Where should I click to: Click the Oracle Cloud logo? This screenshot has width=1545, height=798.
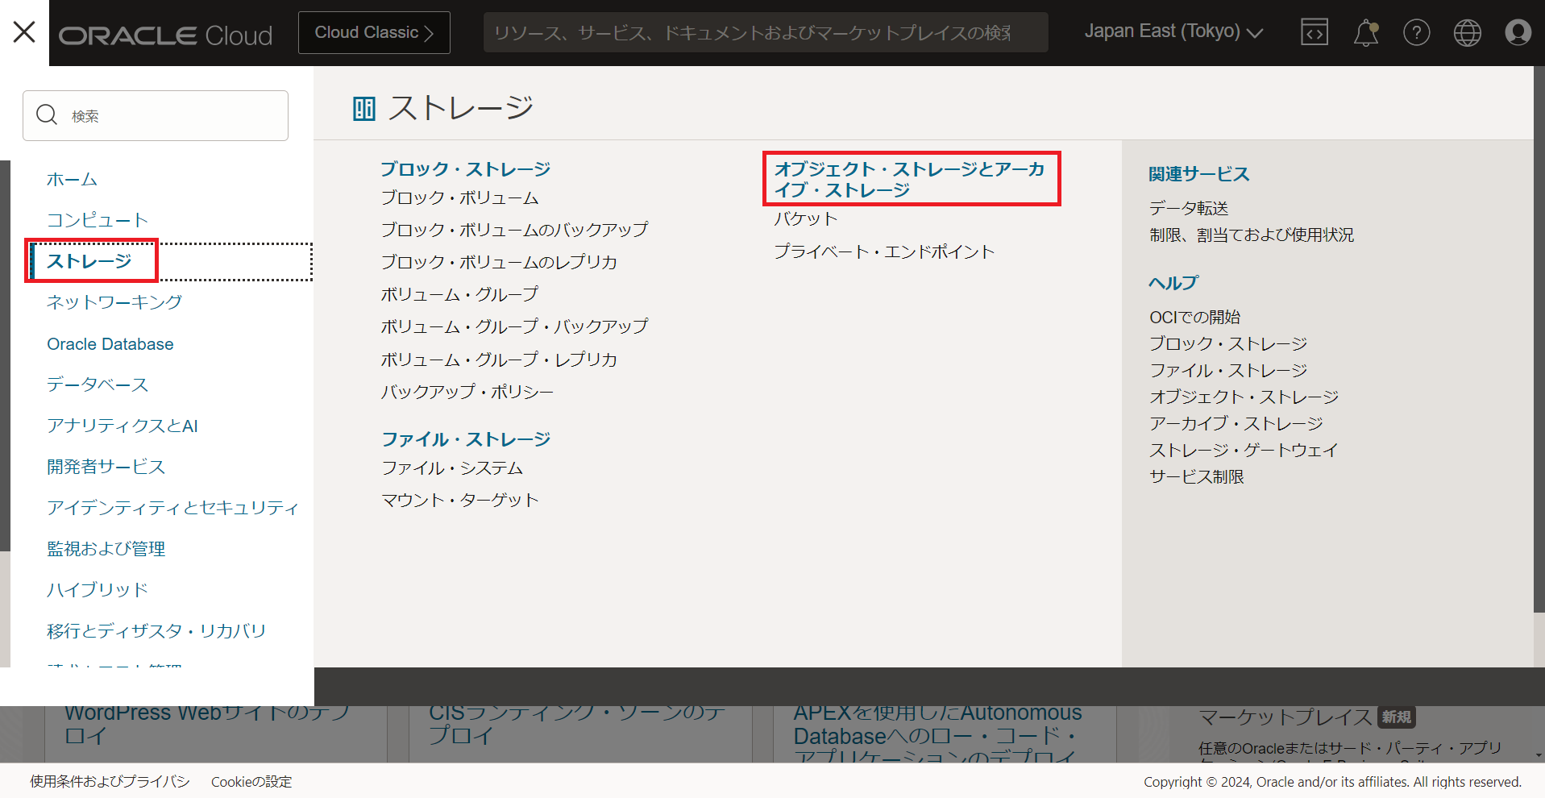(x=165, y=32)
